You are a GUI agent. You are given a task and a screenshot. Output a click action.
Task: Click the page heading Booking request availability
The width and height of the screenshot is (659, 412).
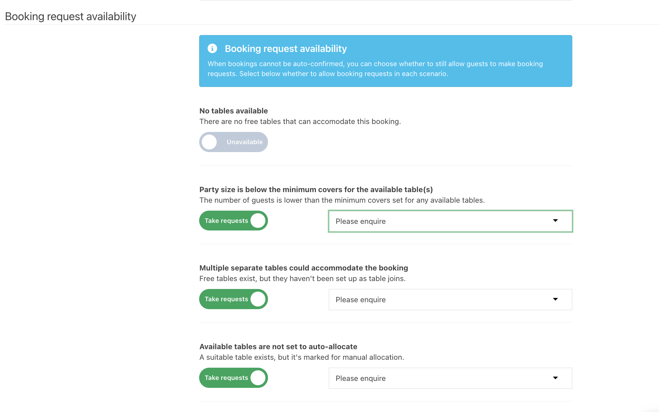[x=70, y=17]
